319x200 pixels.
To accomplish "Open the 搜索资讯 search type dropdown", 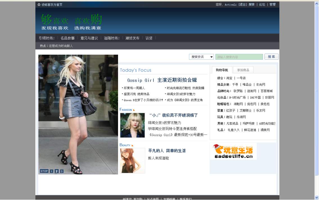I will tap(201, 57).
